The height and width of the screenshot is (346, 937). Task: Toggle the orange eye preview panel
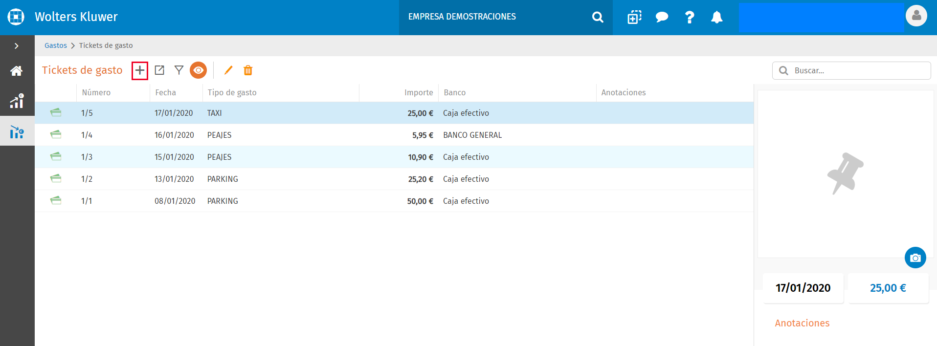click(198, 70)
